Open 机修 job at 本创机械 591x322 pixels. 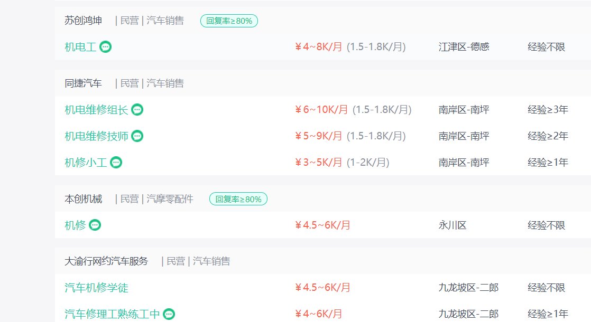pyautogui.click(x=76, y=225)
